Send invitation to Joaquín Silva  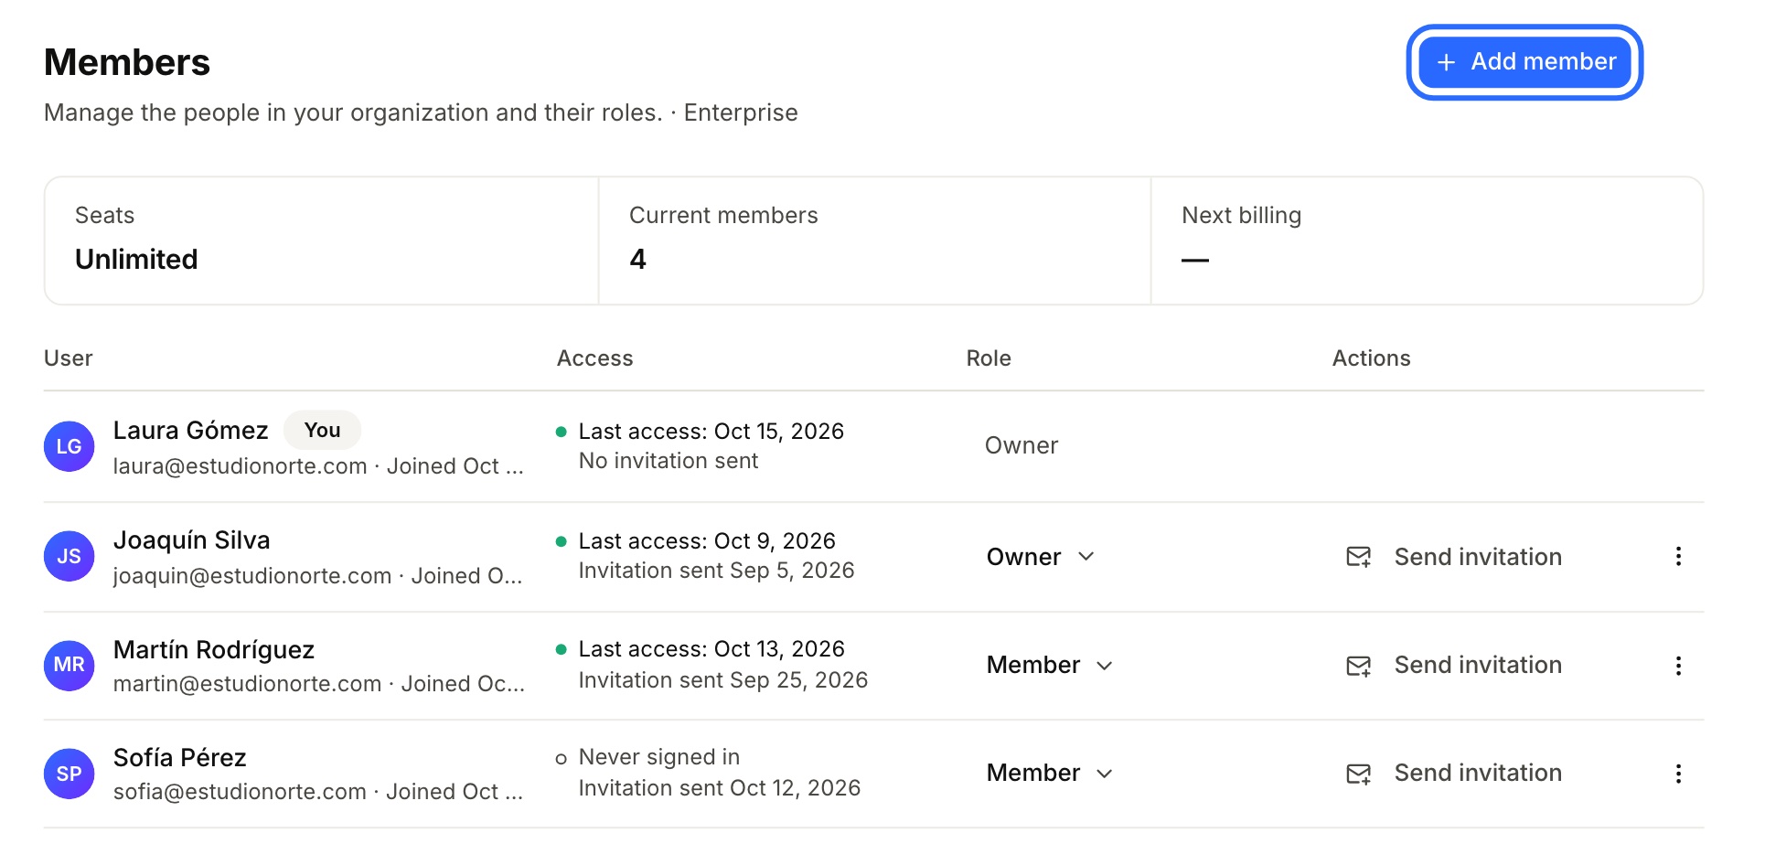pyautogui.click(x=1454, y=557)
